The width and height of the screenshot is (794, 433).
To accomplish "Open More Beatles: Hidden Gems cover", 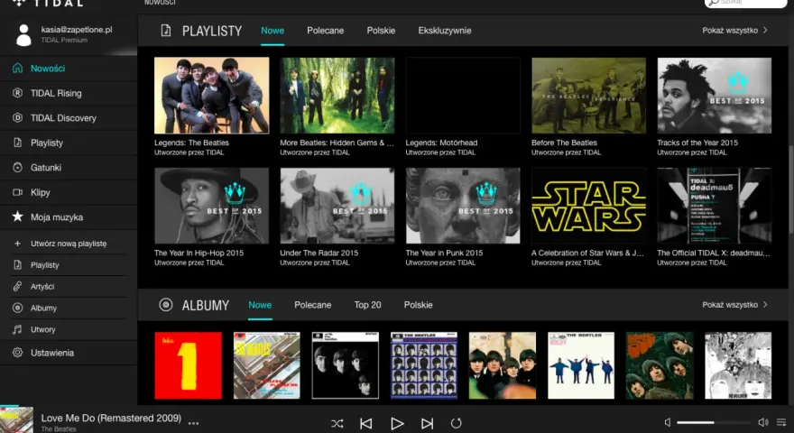I will [337, 96].
